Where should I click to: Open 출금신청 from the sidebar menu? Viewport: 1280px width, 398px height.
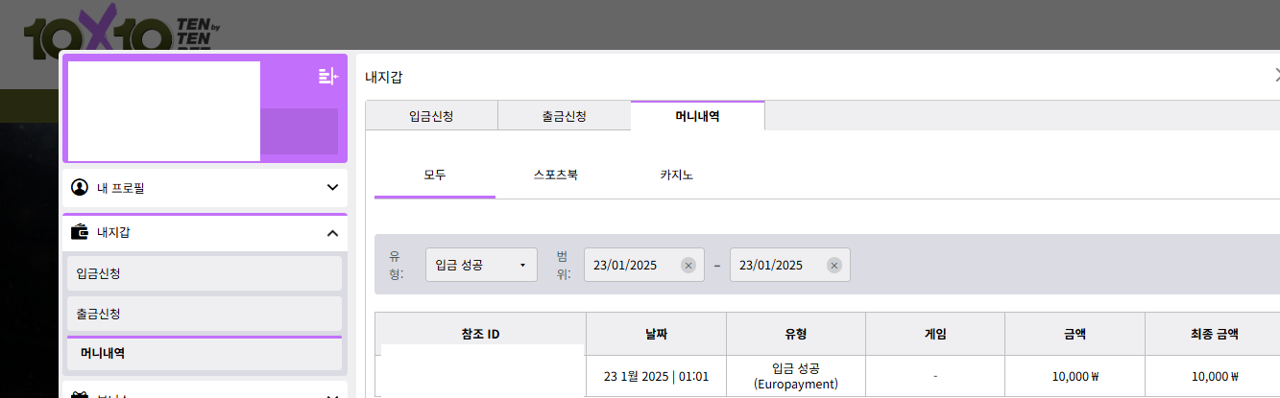point(204,314)
